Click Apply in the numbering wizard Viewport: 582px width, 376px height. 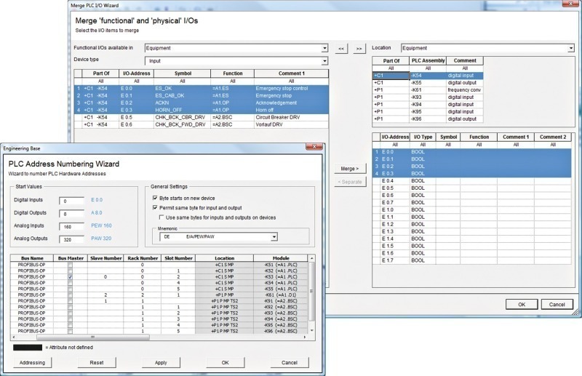[x=161, y=362]
